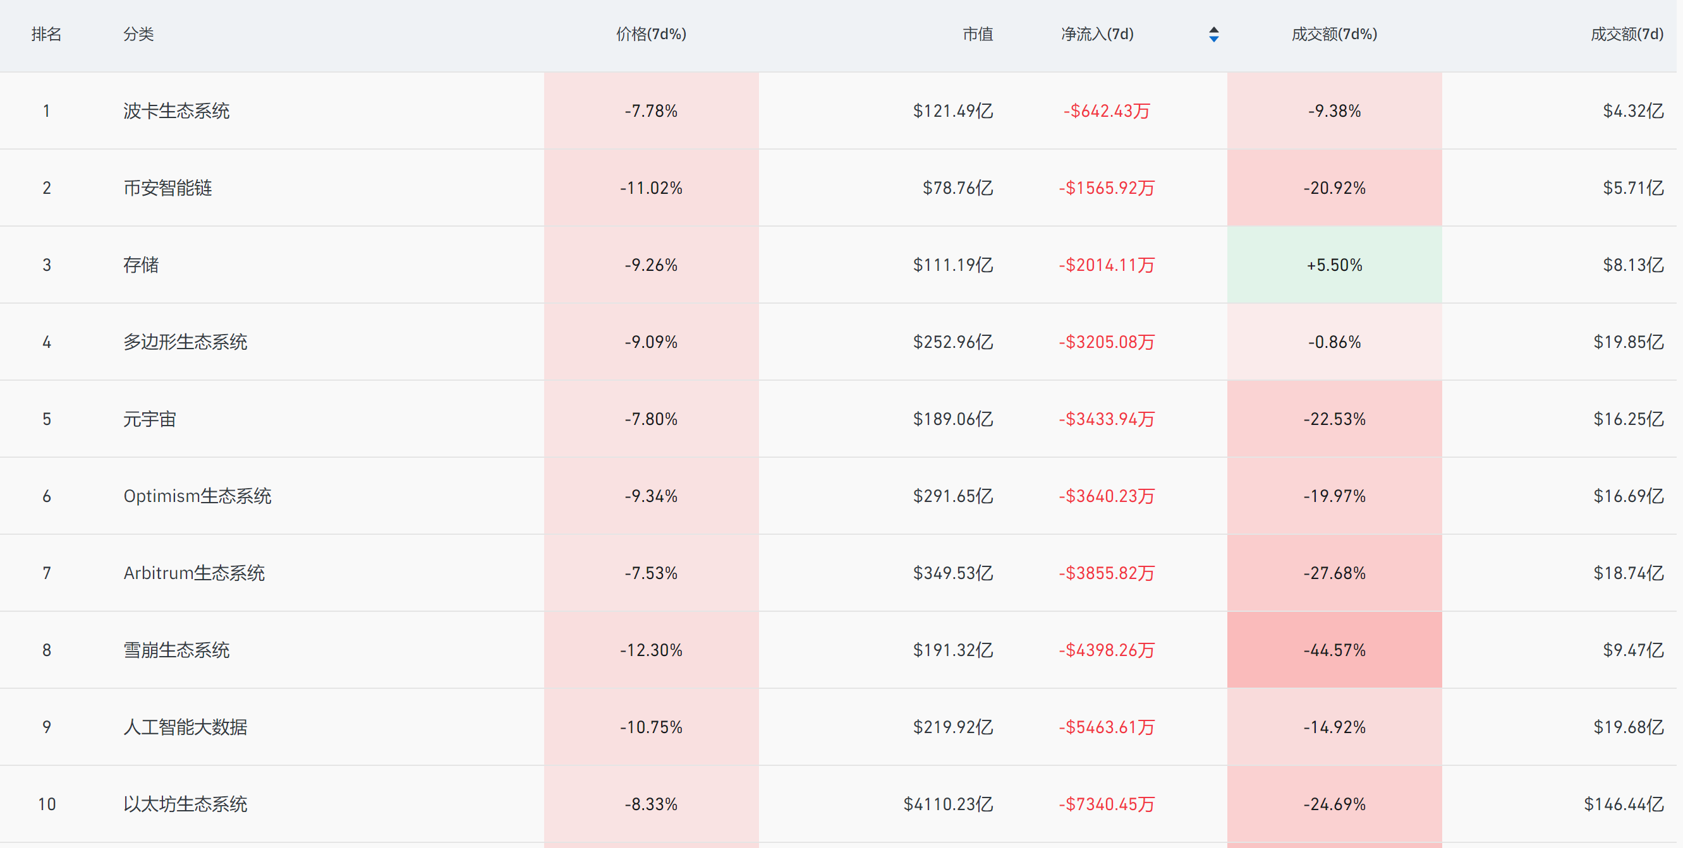
Task: Open 波卡生态系统 category
Action: pyautogui.click(x=176, y=111)
